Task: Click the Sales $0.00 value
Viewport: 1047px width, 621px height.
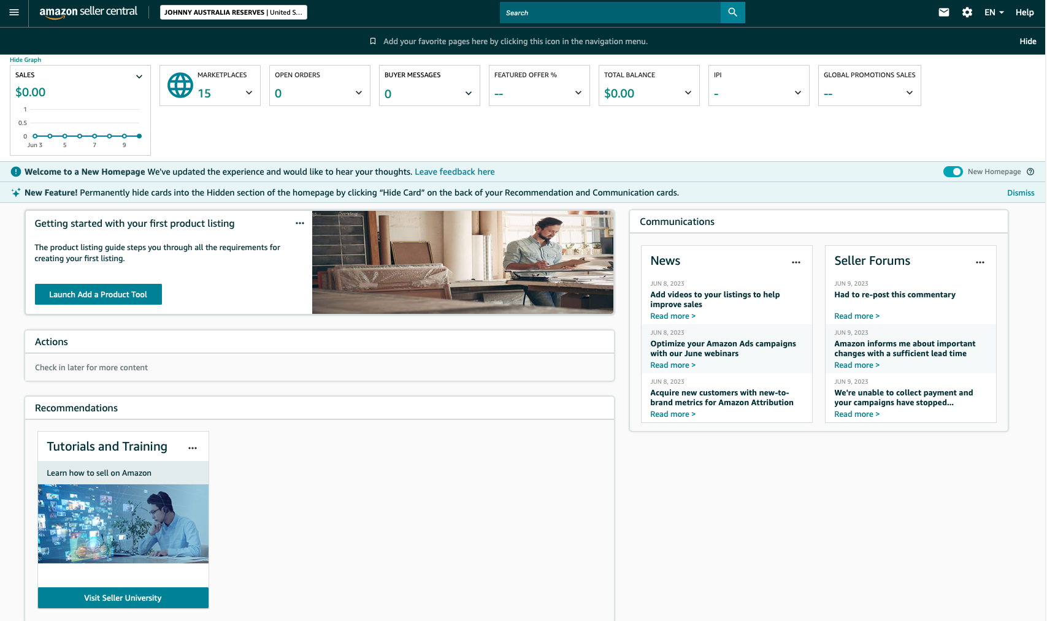Action: pos(31,92)
